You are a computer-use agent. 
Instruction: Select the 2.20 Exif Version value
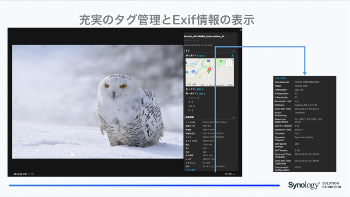(297, 151)
